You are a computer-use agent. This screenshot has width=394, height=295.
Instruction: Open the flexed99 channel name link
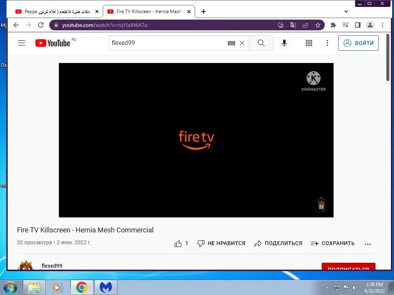tap(52, 266)
